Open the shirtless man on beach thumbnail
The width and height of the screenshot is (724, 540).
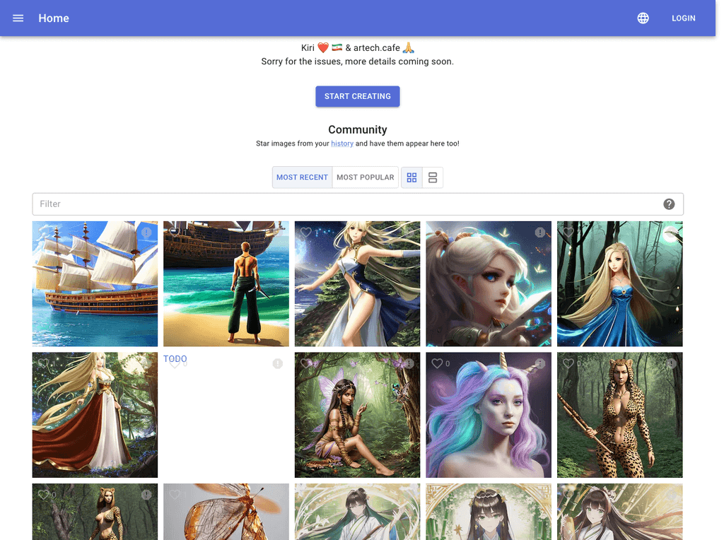226,284
